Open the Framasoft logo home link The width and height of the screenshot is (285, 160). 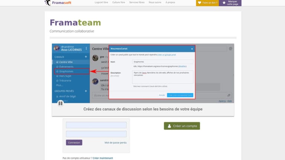coord(58,3)
